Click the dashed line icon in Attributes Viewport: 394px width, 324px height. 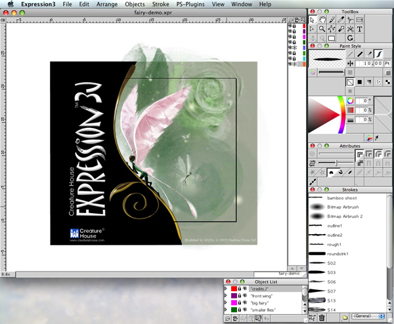tap(313, 182)
